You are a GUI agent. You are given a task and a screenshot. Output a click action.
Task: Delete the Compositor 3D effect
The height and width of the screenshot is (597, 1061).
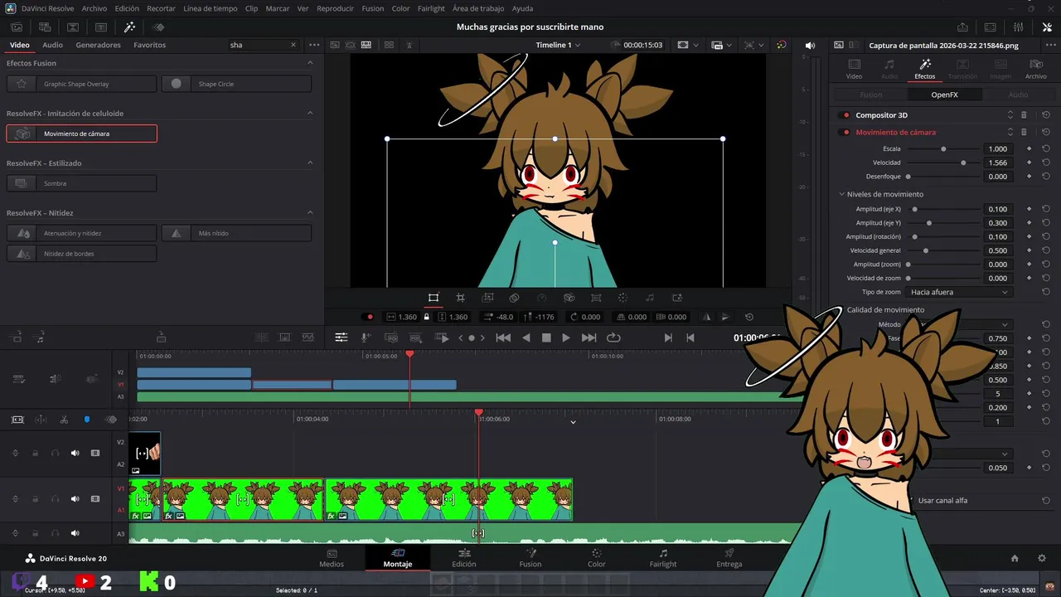pyautogui.click(x=1024, y=115)
